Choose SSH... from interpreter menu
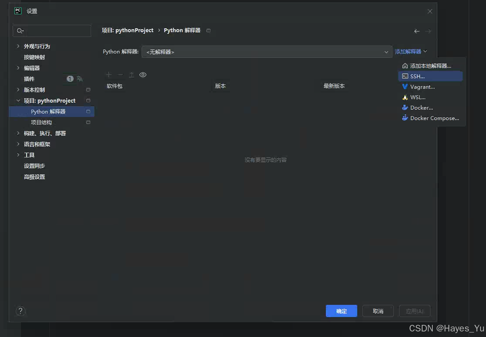Image resolution: width=486 pixels, height=337 pixels. point(430,76)
